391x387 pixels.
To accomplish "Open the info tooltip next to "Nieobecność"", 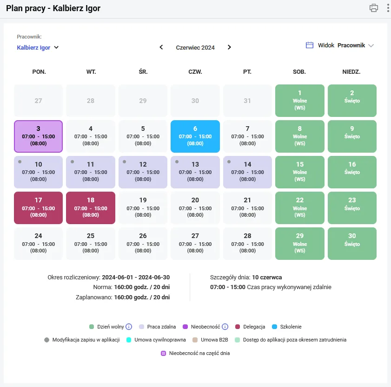I will coord(225,327).
